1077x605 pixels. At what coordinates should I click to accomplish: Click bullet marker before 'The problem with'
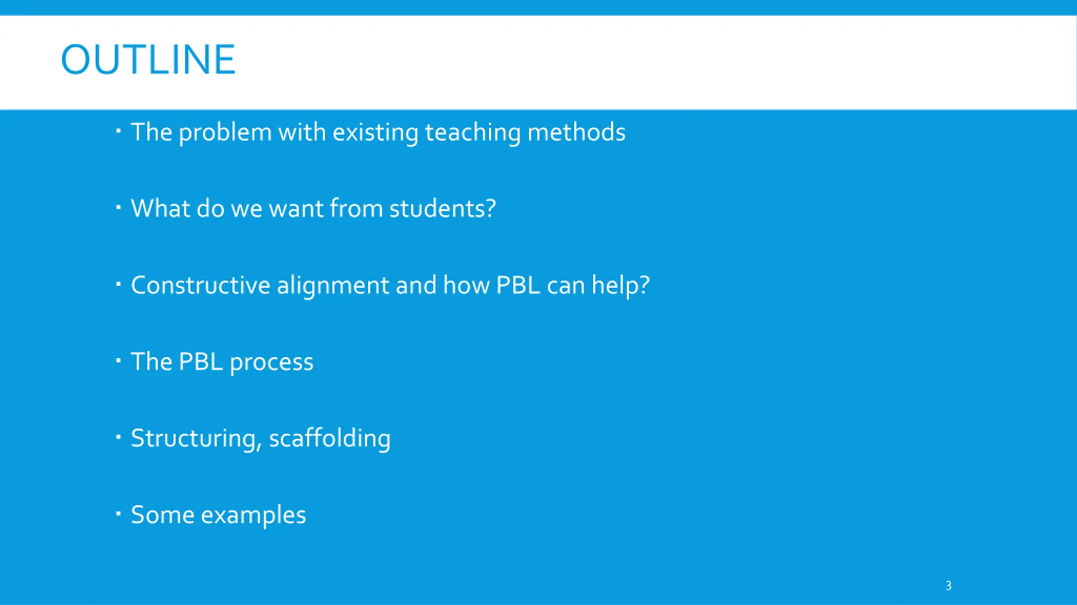pos(118,131)
